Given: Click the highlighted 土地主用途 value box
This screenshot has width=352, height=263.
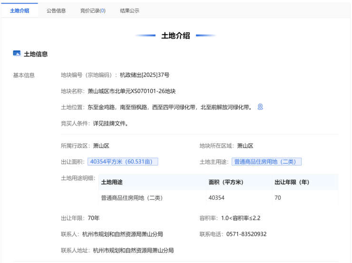Looking at the screenshot, I should pyautogui.click(x=266, y=162).
